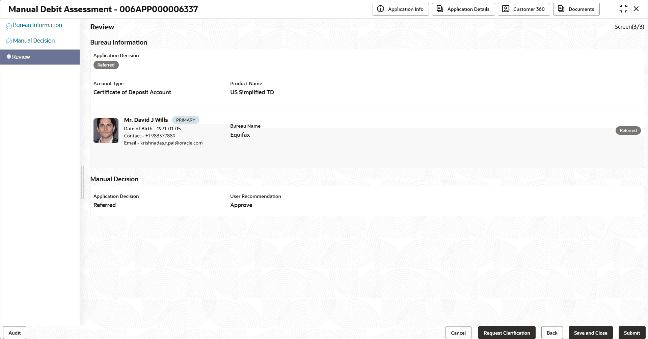Go Back to previous screen

tap(552, 333)
